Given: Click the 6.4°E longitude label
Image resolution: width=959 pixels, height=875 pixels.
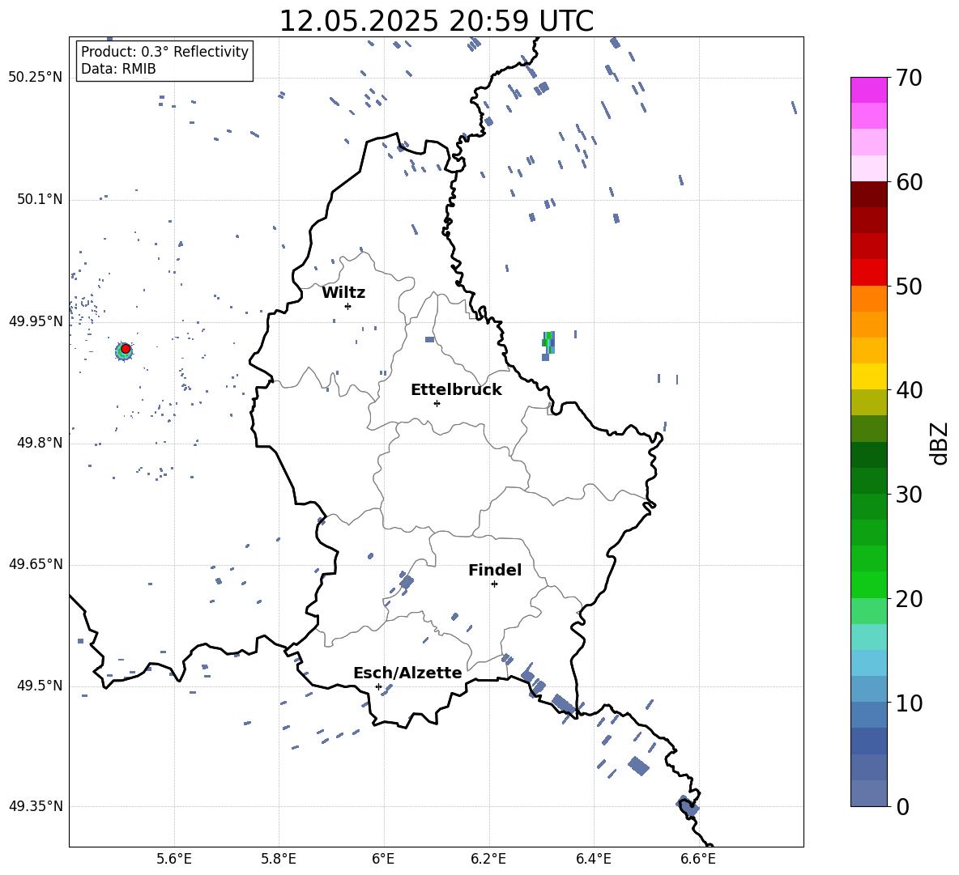Looking at the screenshot, I should 593,859.
